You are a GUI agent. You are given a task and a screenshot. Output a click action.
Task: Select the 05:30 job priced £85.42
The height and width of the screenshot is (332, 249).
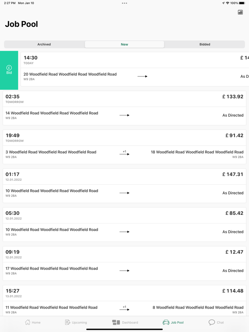point(124,225)
